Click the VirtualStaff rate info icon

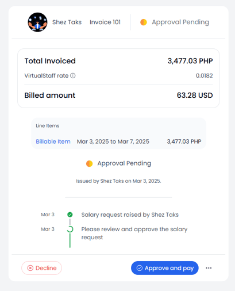click(x=73, y=76)
